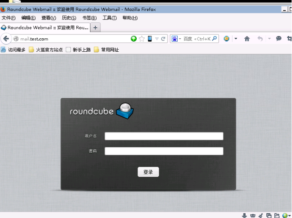Open the address bar history dropdown arrow

(x=157, y=39)
